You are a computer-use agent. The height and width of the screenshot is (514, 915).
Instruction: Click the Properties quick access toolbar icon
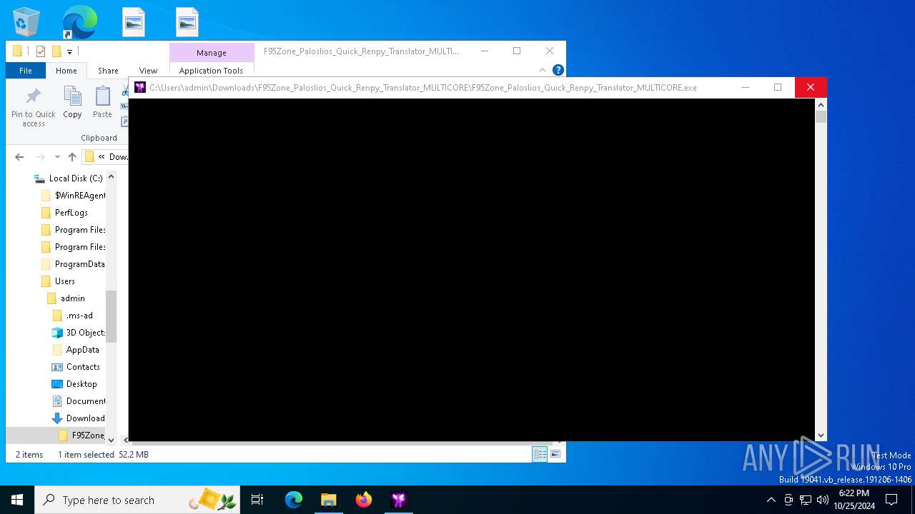pyautogui.click(x=40, y=51)
